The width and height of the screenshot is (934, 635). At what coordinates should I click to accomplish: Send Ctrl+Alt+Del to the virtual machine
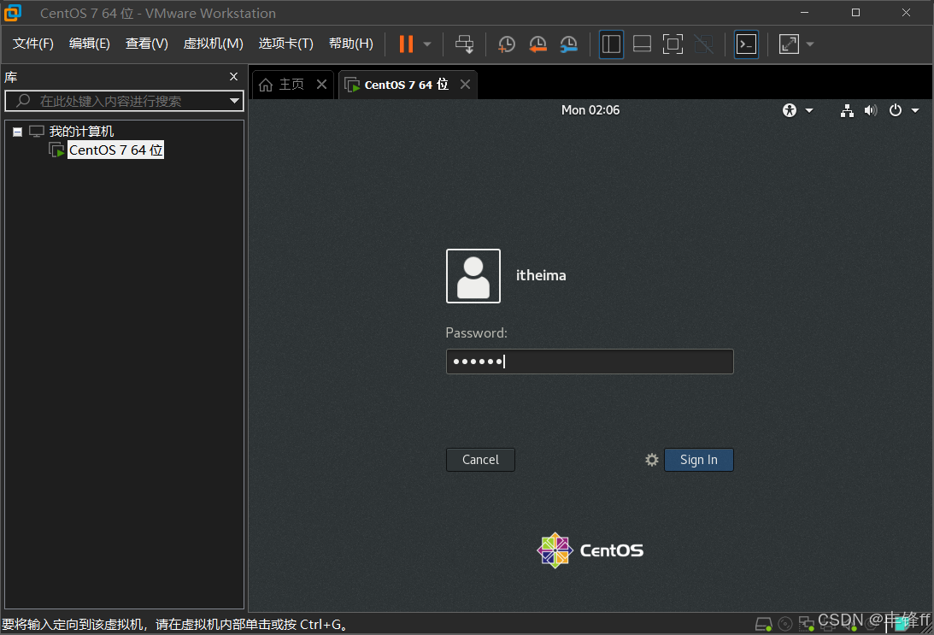465,44
